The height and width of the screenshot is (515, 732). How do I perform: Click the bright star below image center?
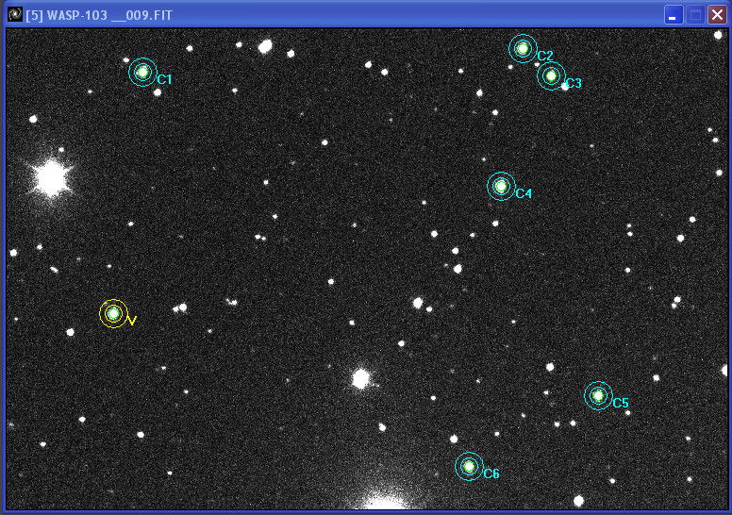[x=360, y=378]
